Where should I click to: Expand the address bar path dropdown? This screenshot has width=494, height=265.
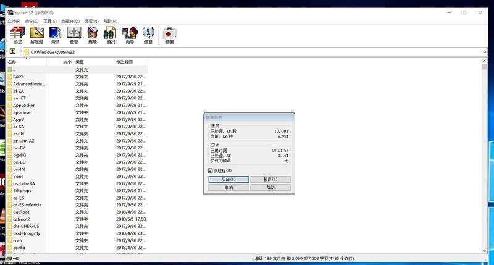click(x=485, y=52)
